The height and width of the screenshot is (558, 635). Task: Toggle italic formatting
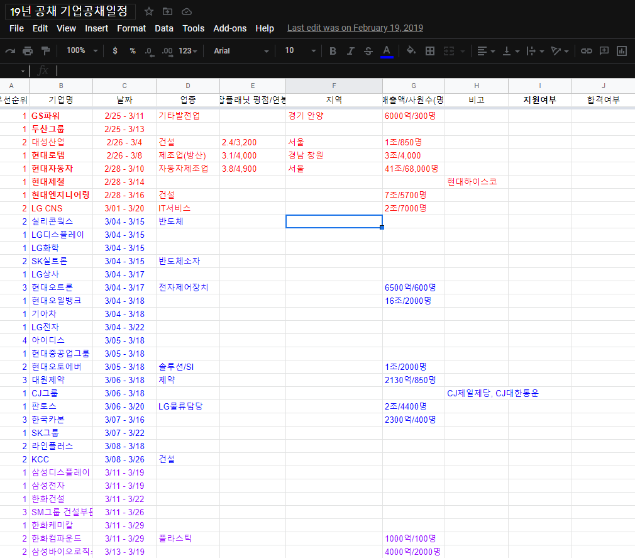(x=351, y=51)
